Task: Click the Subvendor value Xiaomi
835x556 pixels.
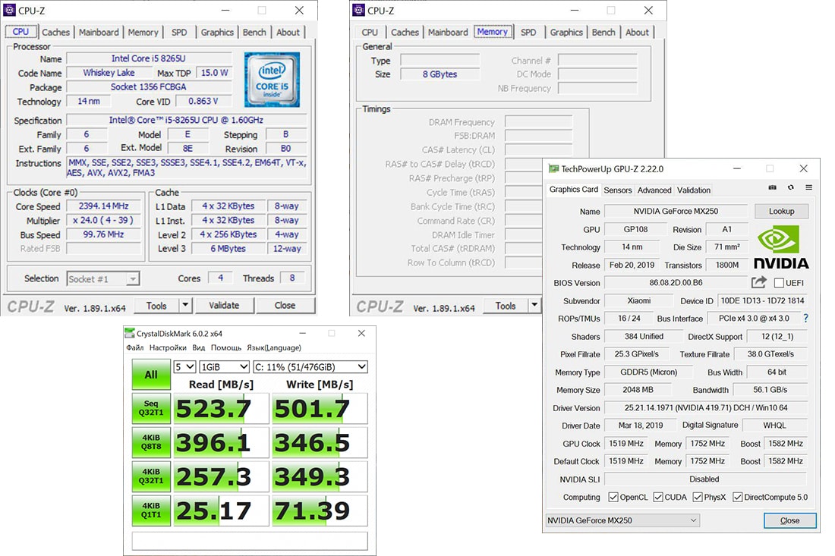Action: tap(639, 300)
